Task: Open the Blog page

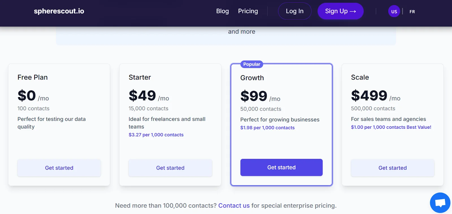Action: 222,11
